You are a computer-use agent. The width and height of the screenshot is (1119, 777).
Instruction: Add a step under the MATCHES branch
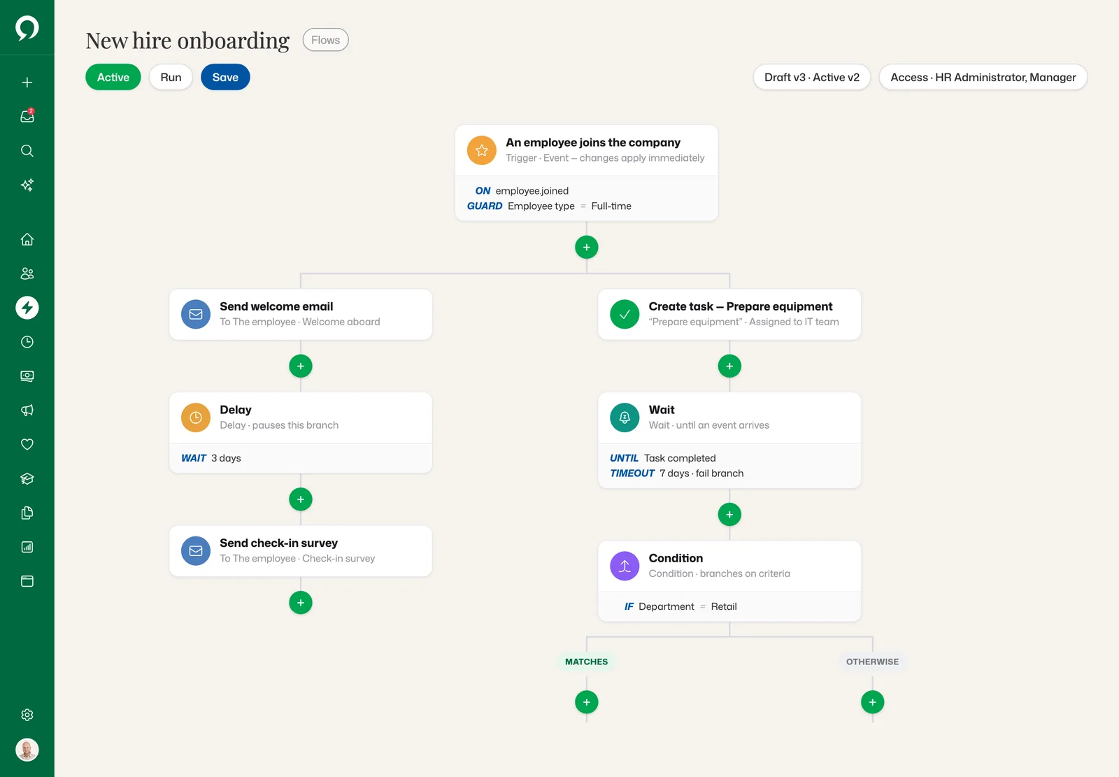[587, 702]
